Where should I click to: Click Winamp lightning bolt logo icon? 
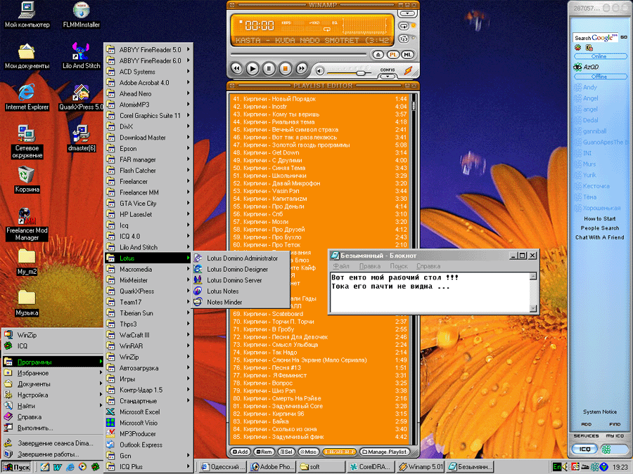409,70
